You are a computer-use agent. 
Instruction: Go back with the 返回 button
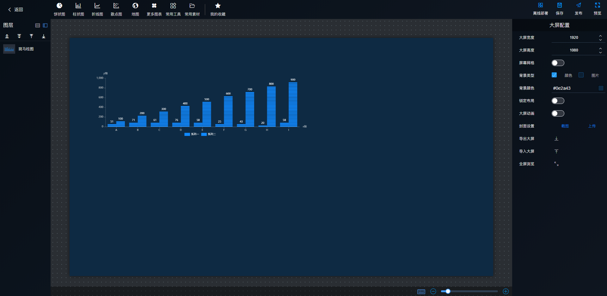pos(15,9)
